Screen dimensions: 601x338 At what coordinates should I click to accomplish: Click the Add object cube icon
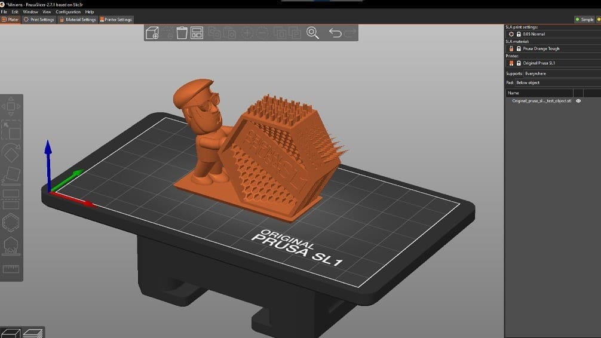152,33
